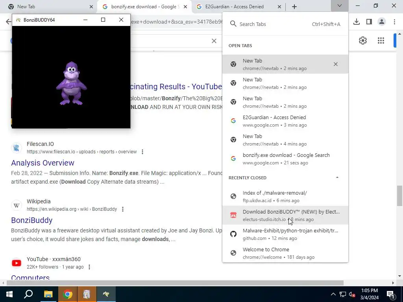Click the BonziBUDDY64 window title icon
Image resolution: width=403 pixels, height=302 pixels.
point(18,20)
